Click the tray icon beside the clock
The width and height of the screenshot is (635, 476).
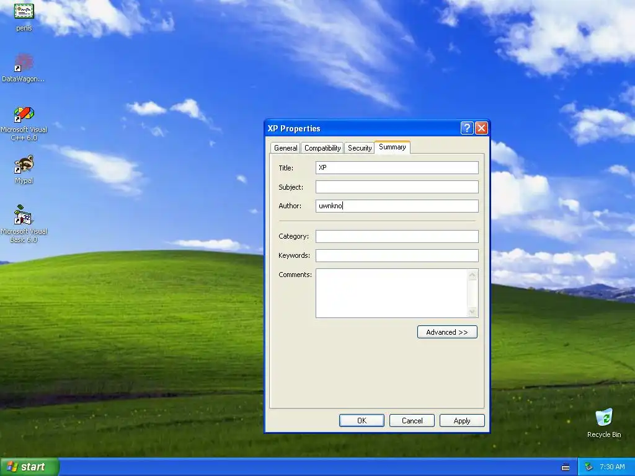(x=589, y=467)
